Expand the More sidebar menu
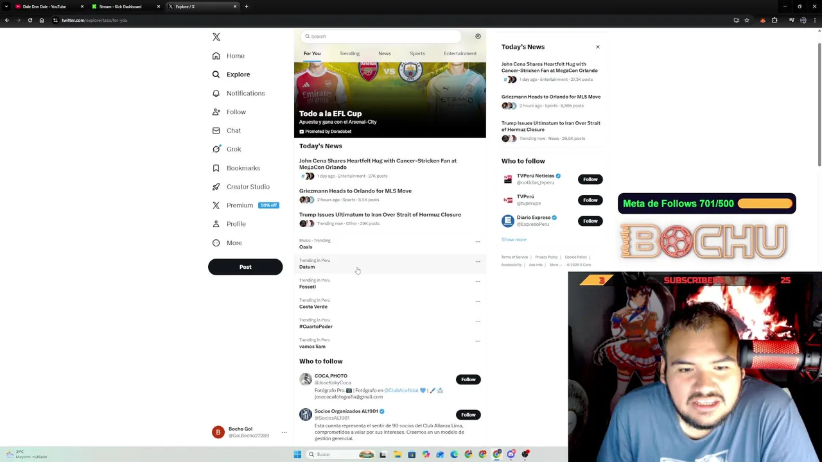The height and width of the screenshot is (462, 822). point(227,243)
